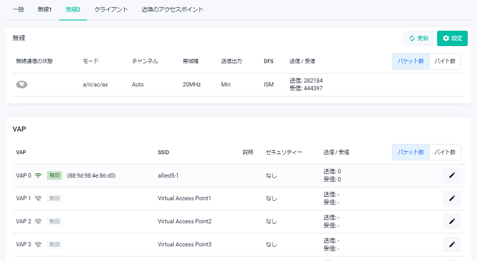Select バイト数 in the 無線 section
Image resolution: width=477 pixels, height=261 pixels.
point(445,61)
